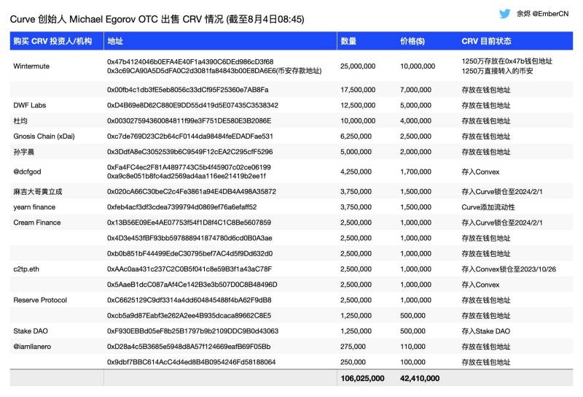Image resolution: width=583 pixels, height=397 pixels.
Task: Click the 1,700,000 price cell
Action: point(415,171)
